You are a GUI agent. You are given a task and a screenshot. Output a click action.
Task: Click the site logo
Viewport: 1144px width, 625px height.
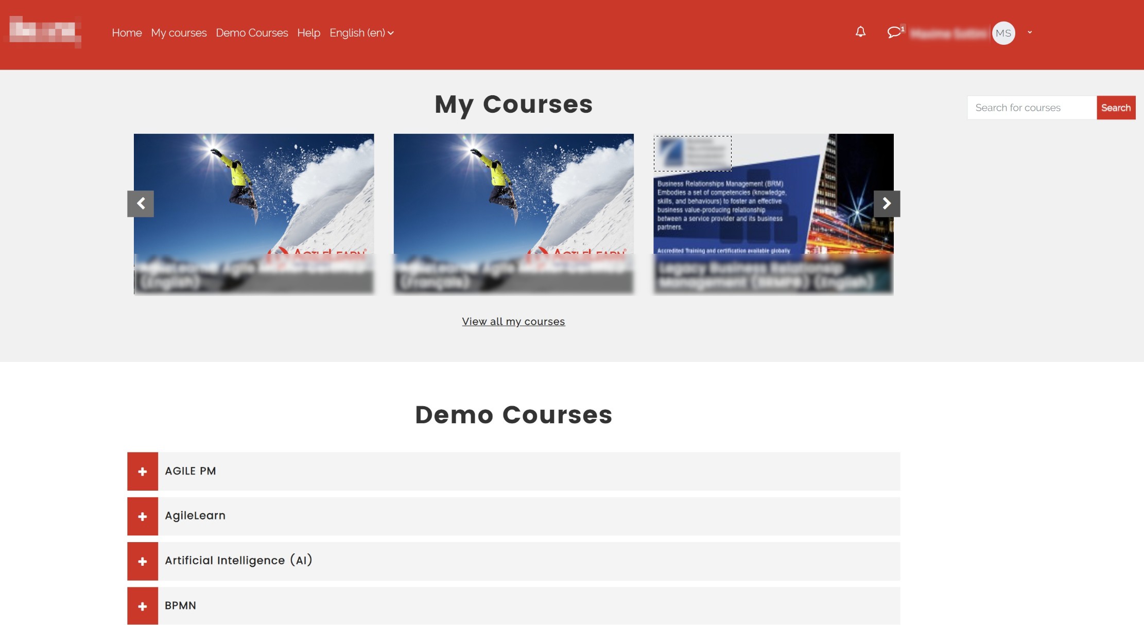[44, 32]
